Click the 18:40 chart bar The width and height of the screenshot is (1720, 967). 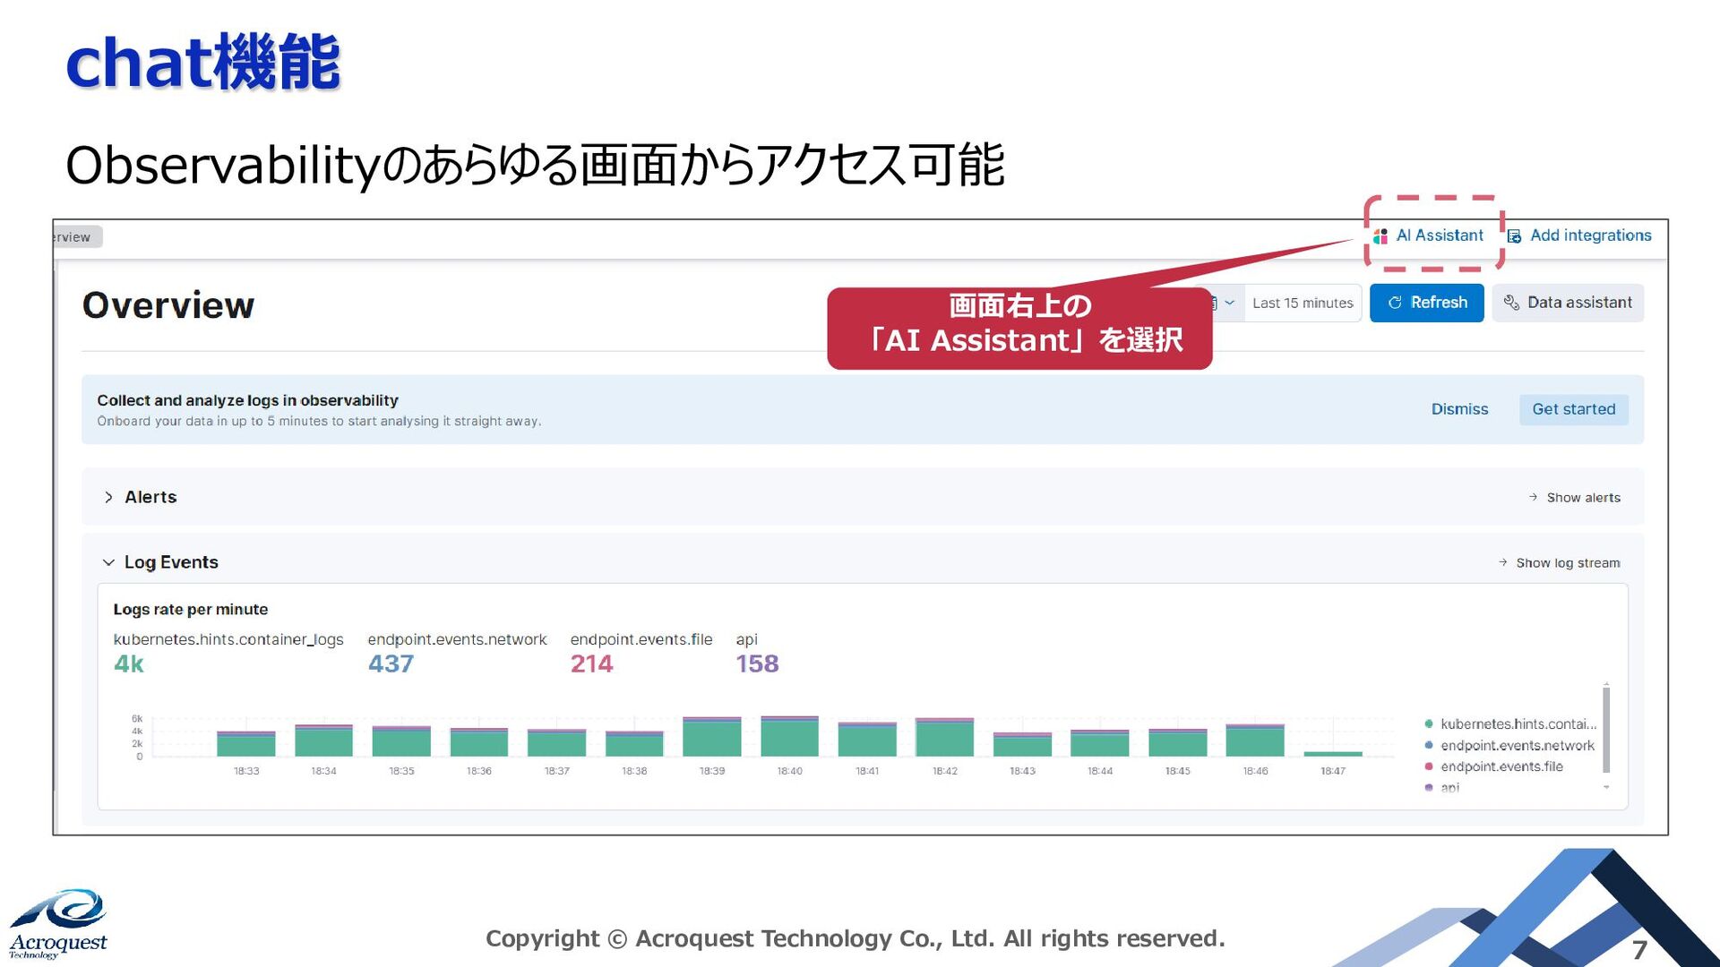pos(789,736)
